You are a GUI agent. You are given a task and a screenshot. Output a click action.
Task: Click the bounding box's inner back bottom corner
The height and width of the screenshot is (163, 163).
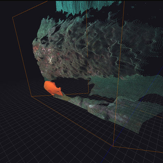(88, 93)
